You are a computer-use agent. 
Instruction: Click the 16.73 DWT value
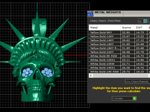tap(140, 56)
